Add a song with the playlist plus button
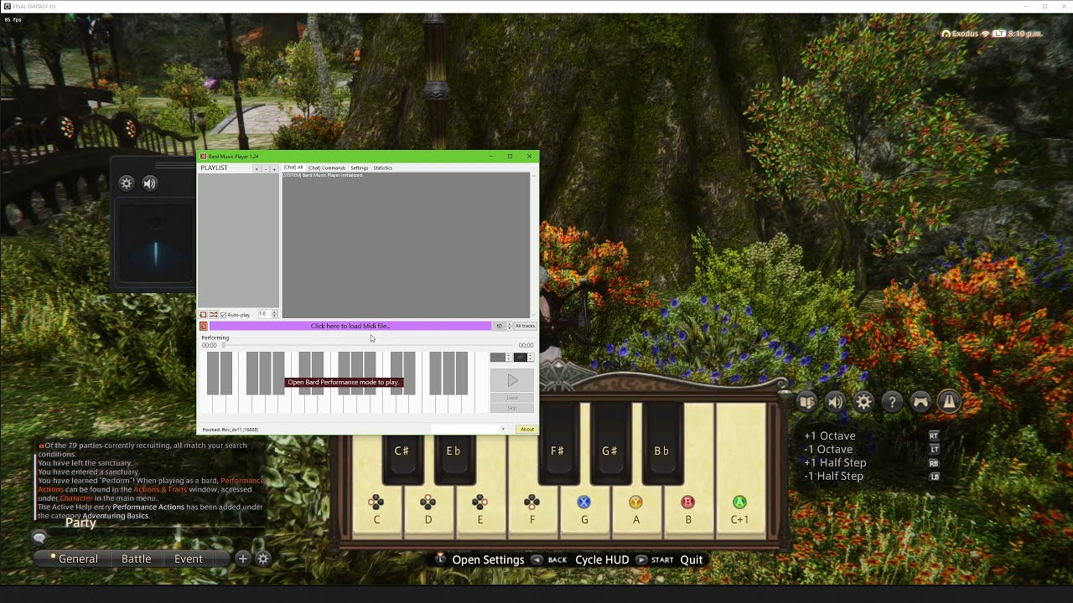Screen dimensions: 1073x603 274,169
